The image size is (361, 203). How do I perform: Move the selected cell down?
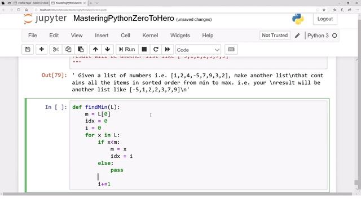108,50
